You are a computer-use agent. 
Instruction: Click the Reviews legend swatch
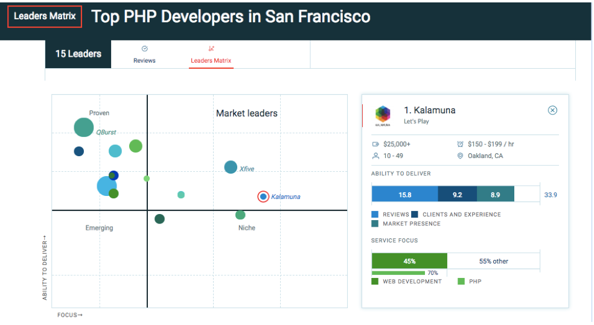375,214
